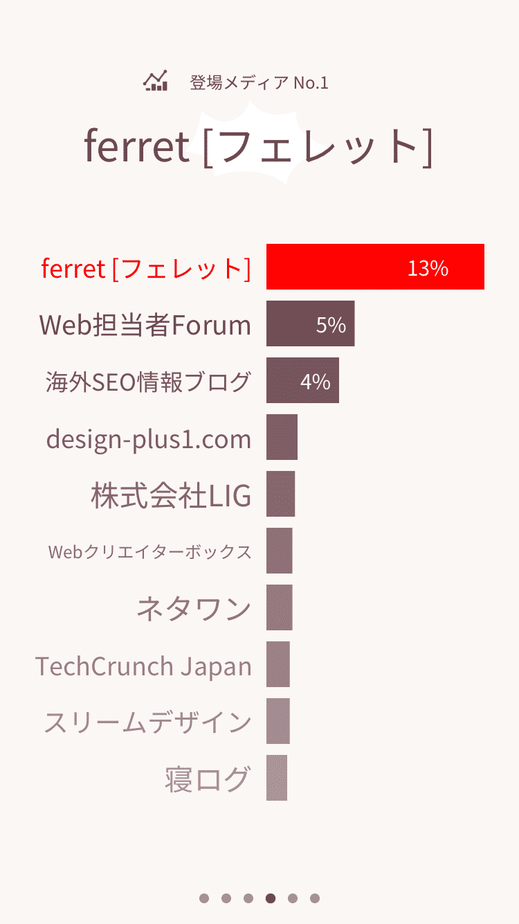Select the ネタワン label

[194, 609]
